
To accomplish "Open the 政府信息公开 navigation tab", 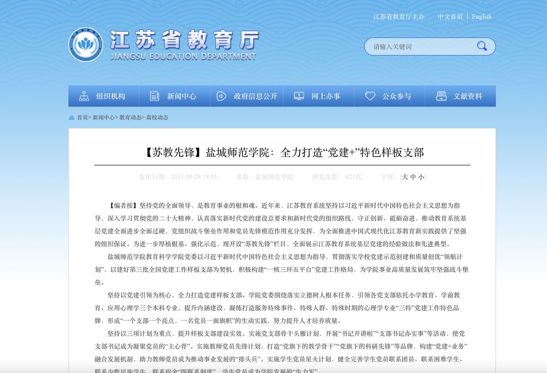I will tap(255, 96).
